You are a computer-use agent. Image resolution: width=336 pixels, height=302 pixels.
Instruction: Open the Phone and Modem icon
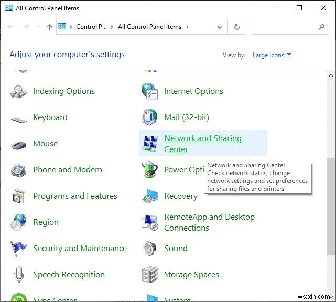[x=19, y=170]
